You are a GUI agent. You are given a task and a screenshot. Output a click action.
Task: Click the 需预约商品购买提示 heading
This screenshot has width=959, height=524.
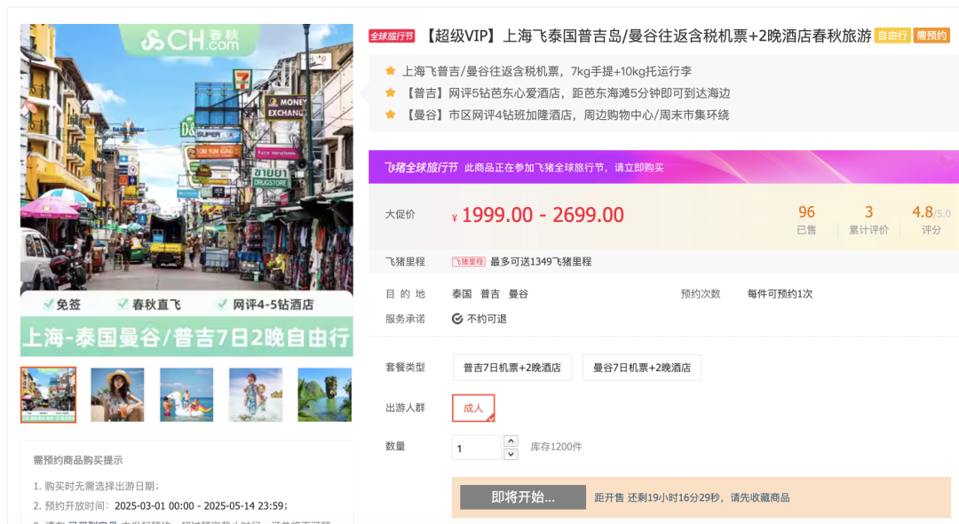click(77, 460)
